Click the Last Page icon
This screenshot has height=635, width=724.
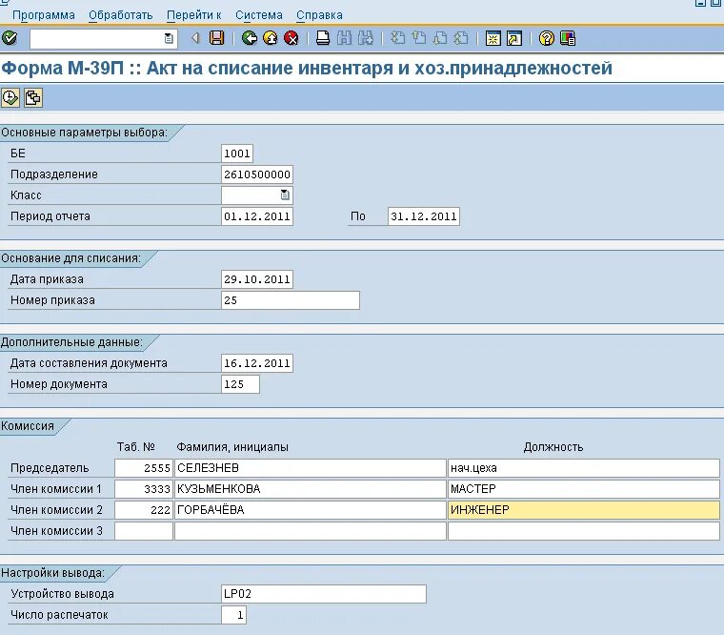pyautogui.click(x=461, y=38)
